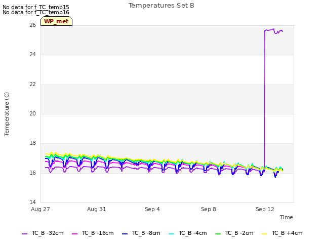This screenshot has height=243, width=324.
Task: Click the purple TC_B -32cm legend swatch
Action: point(24,234)
